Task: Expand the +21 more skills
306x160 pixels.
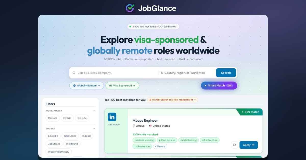Action: click(160, 146)
